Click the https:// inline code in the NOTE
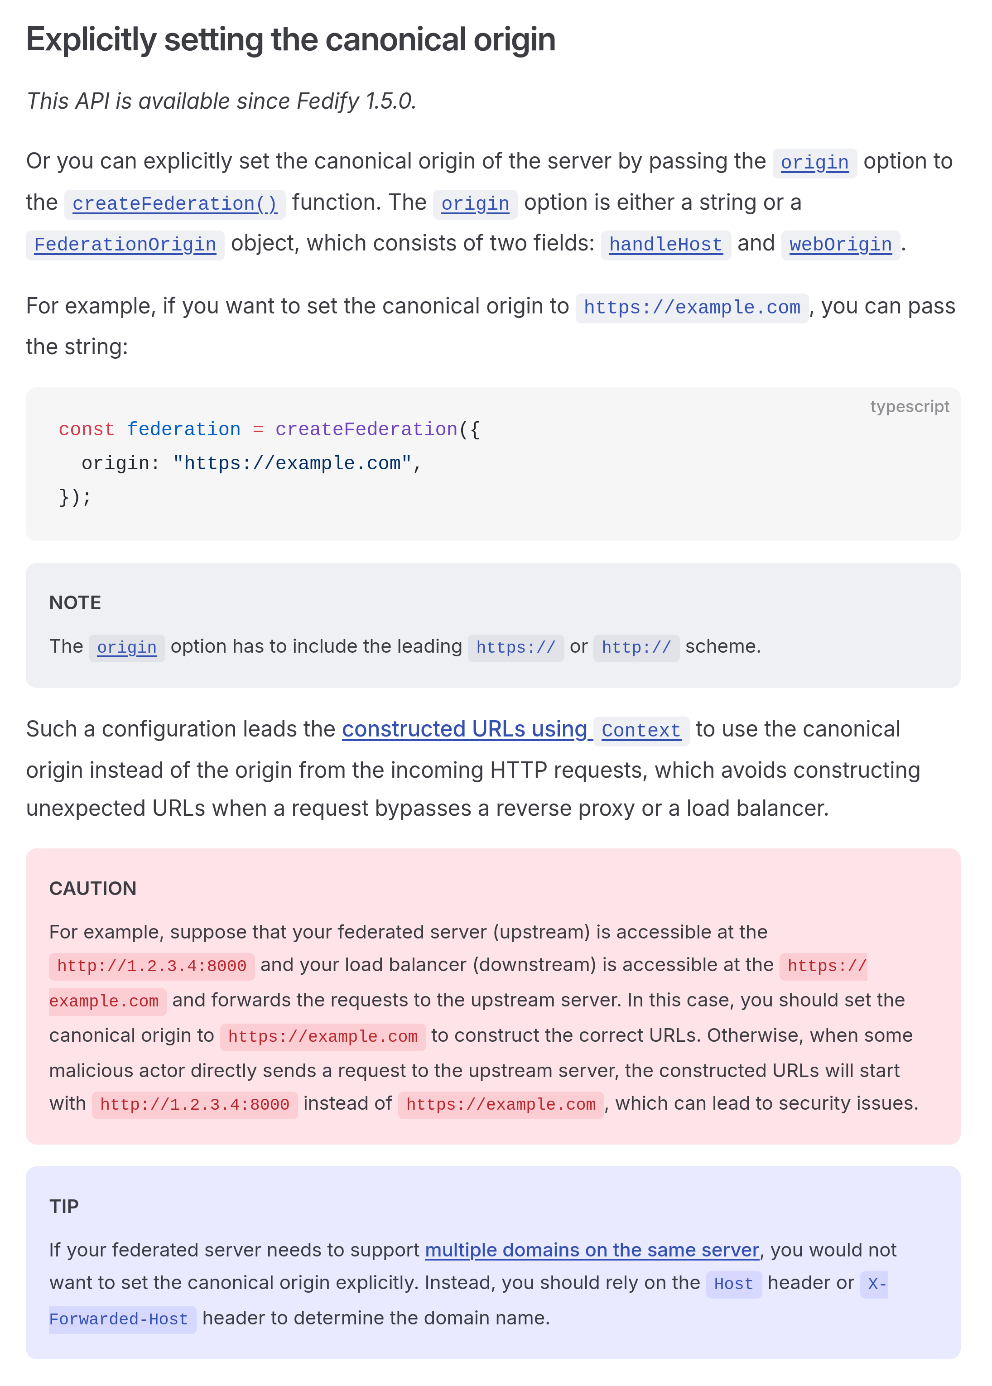This screenshot has width=992, height=1386. pyautogui.click(x=515, y=647)
